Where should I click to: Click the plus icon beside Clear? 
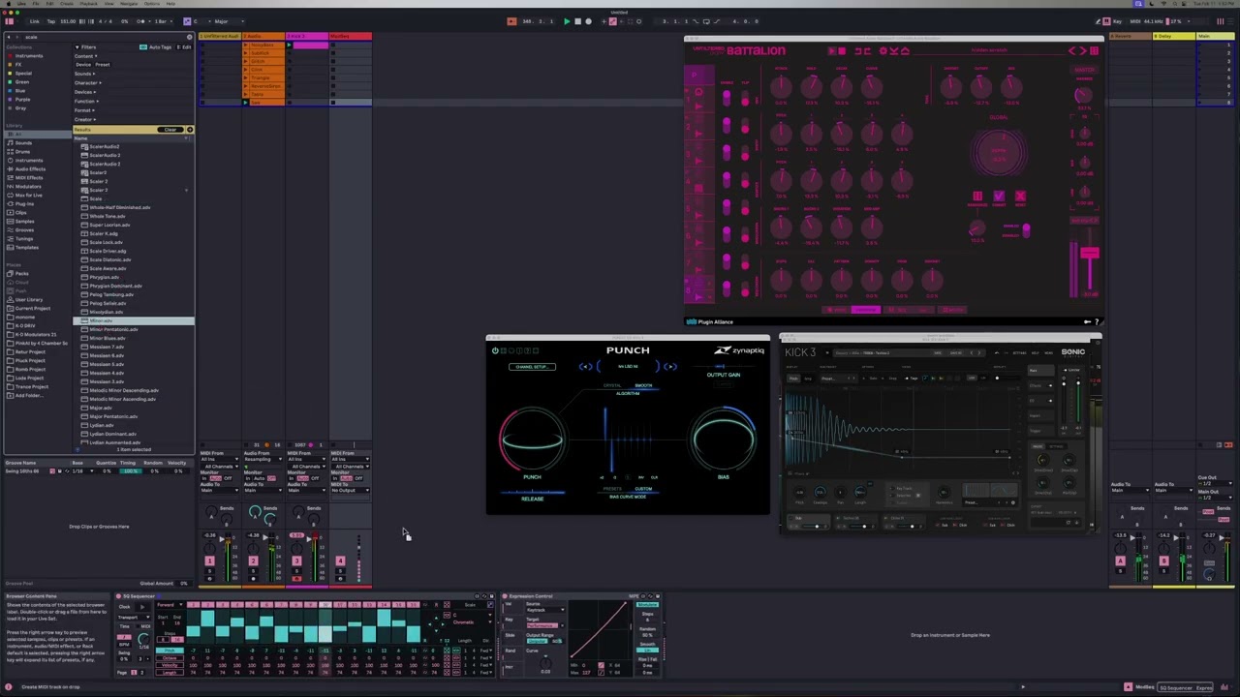coord(190,130)
